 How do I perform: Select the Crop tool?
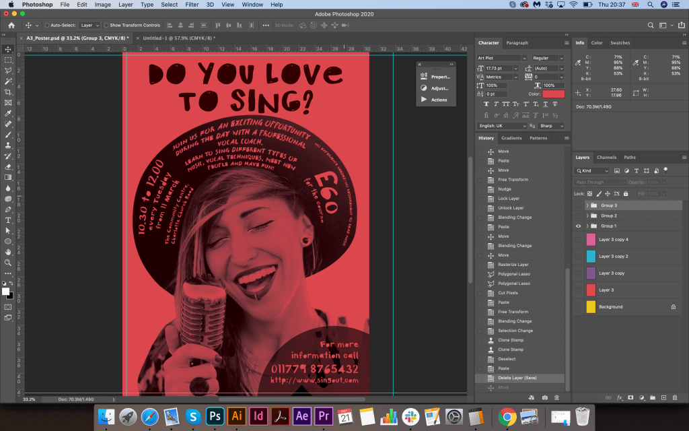click(x=8, y=92)
